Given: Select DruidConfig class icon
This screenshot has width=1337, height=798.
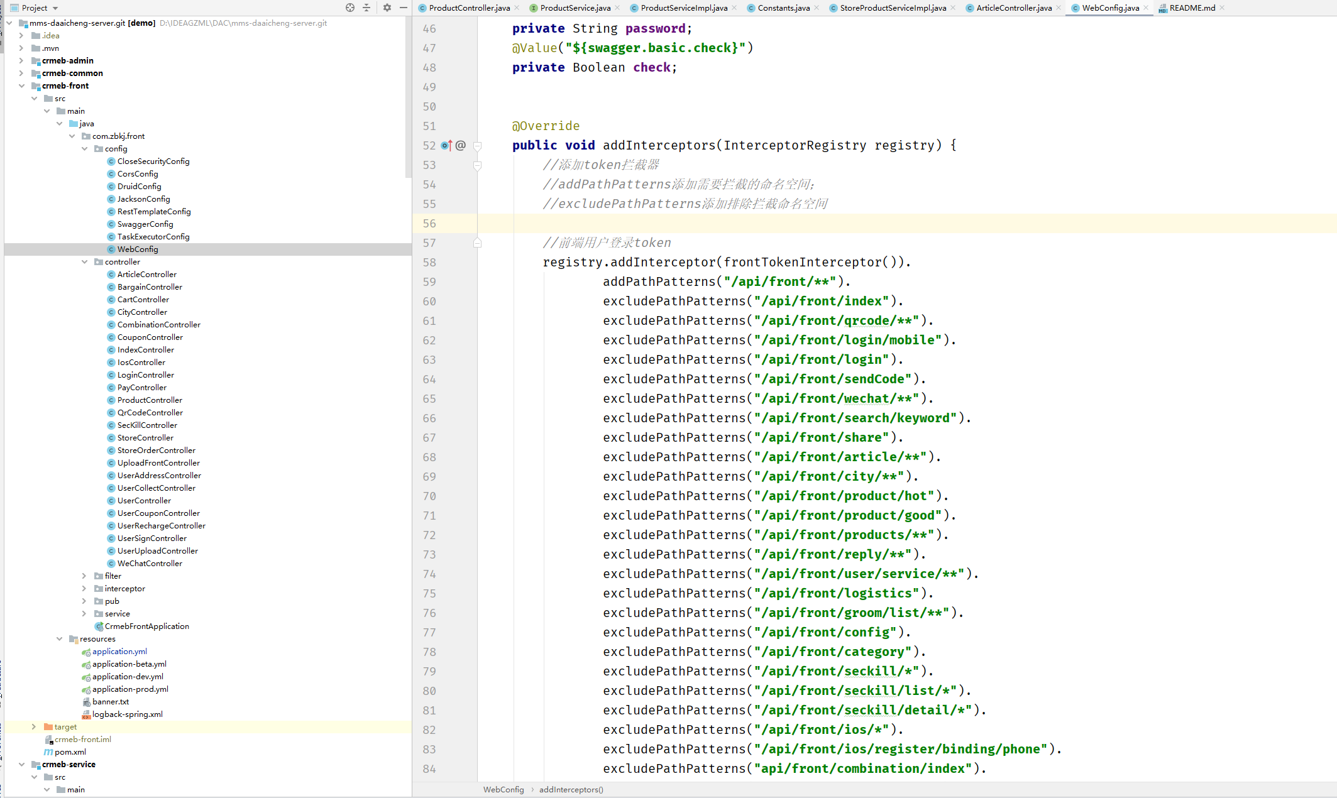Looking at the screenshot, I should coord(111,187).
